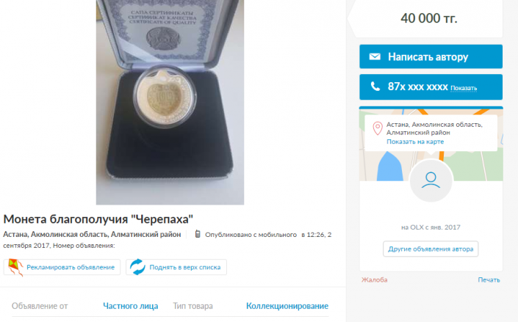This screenshot has width=518, height=322.
Task: Click Печать to print the listing
Action: (489, 279)
